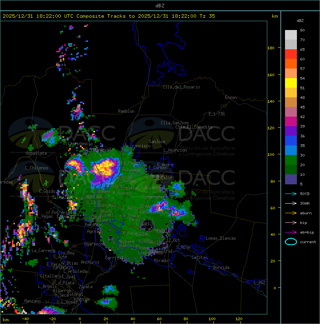320x324 pixels.
Task: Click the Villavicencio map label
Action: (78, 144)
